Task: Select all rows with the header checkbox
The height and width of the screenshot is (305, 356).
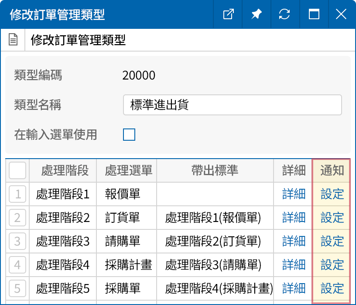Action: point(17,170)
